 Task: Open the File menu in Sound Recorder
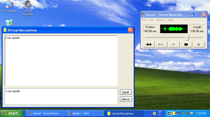pyautogui.click(x=144, y=20)
